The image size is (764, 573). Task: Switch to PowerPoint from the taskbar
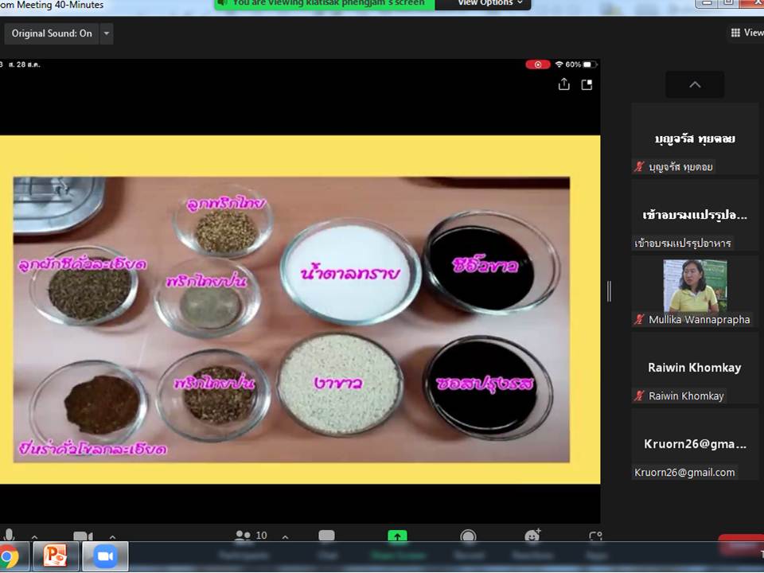click(x=55, y=556)
